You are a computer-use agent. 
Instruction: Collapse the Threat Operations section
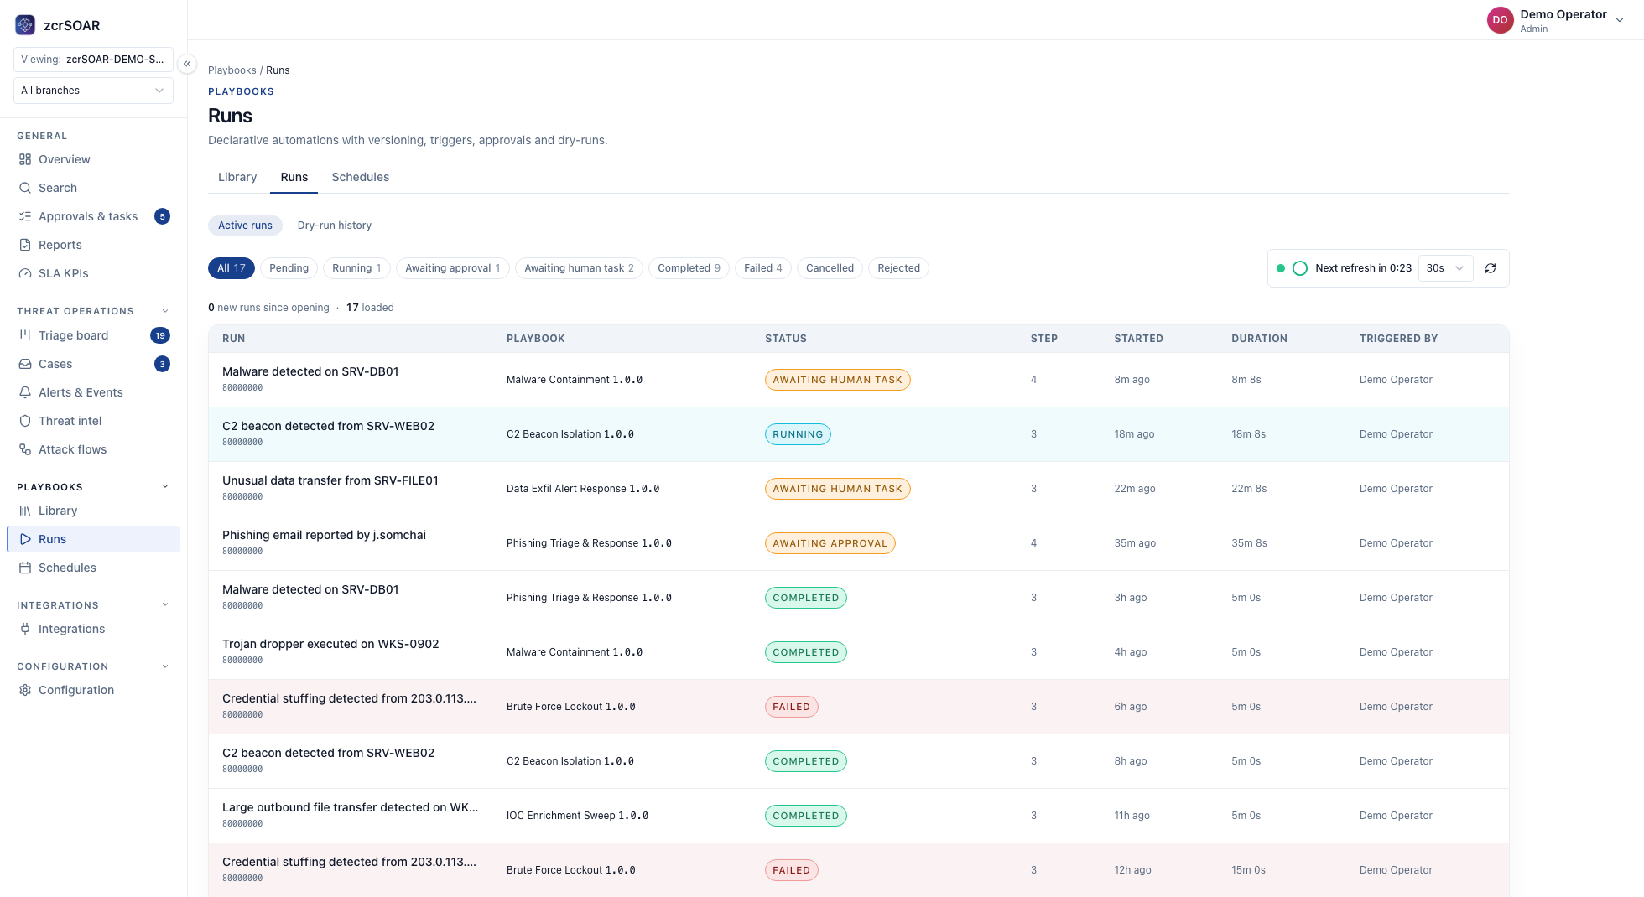tap(165, 311)
